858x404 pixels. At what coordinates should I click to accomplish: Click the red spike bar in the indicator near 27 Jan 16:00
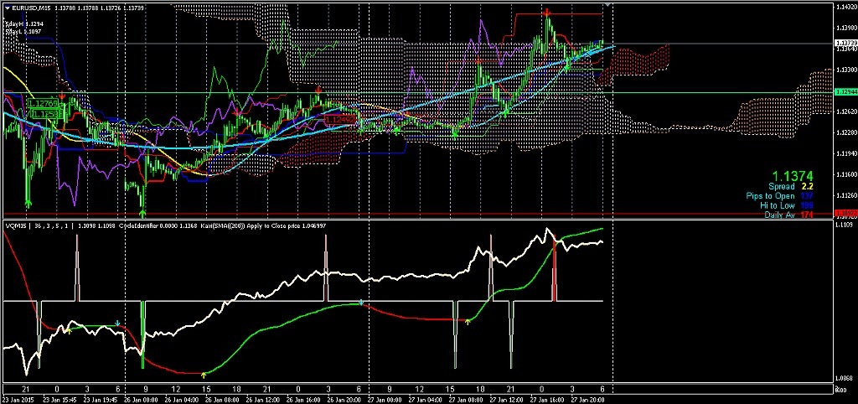pos(555,269)
